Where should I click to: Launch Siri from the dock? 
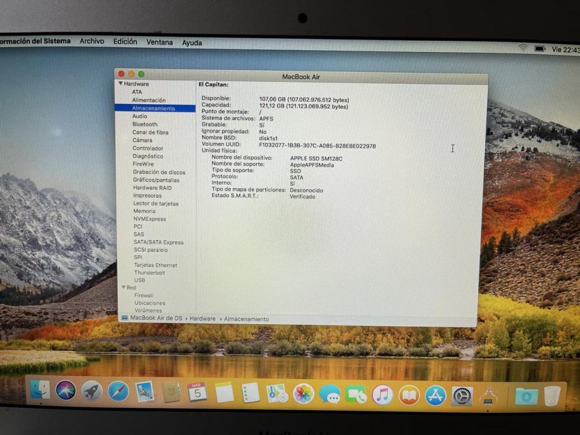click(66, 390)
